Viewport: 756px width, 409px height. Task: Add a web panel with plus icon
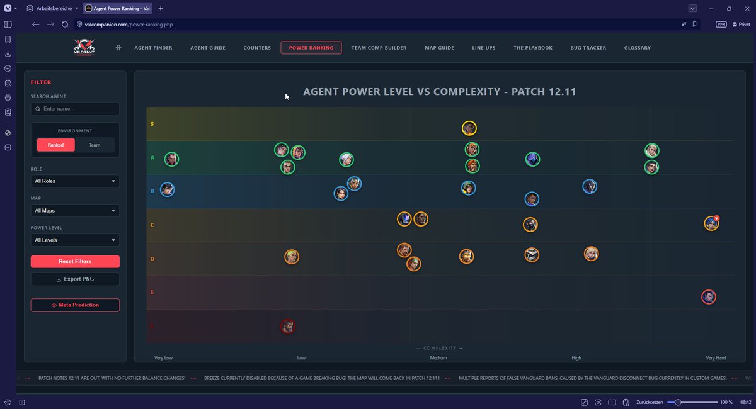pyautogui.click(x=8, y=148)
